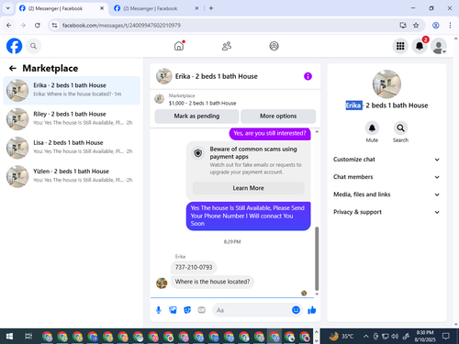Screen dimensions: 459x344
Task: Click the browser back arrow
Action: (9, 25)
